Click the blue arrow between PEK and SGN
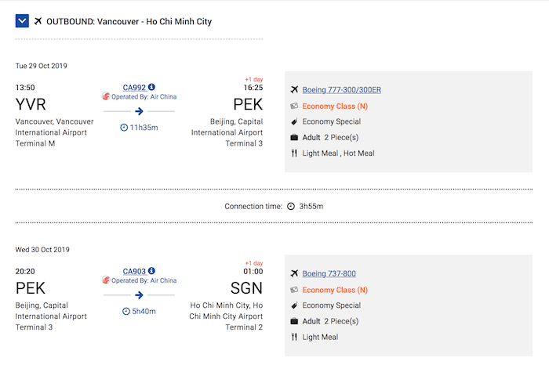Viewport: 549px width, 372px height. click(139, 295)
